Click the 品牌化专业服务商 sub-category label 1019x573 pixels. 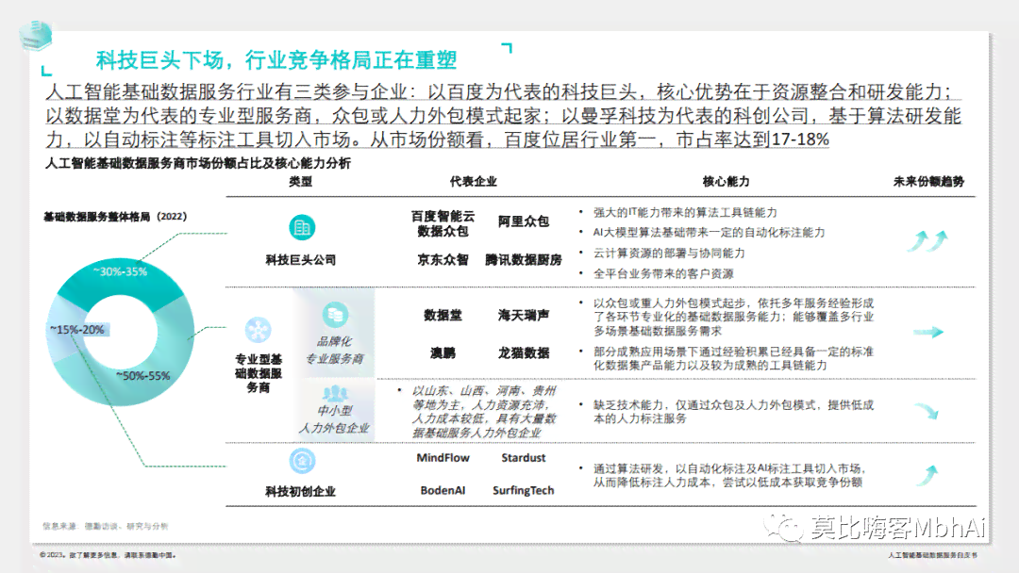(335, 350)
